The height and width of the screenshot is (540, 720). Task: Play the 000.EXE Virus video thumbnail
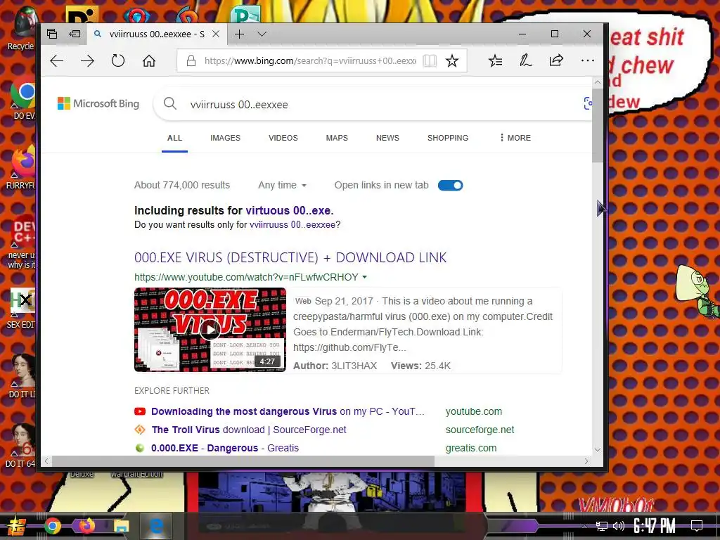(x=210, y=329)
